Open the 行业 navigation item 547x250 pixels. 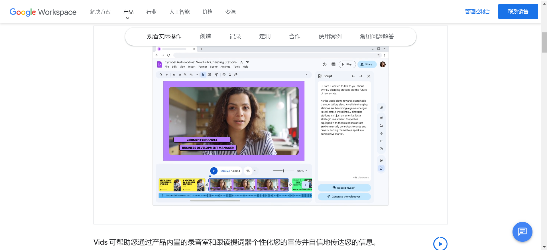151,12
